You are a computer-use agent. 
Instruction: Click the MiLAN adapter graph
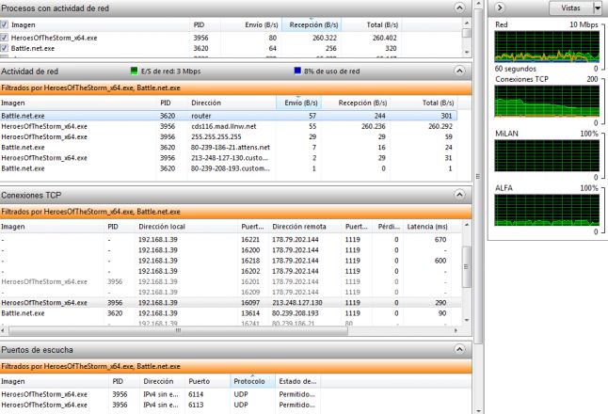[x=547, y=155]
